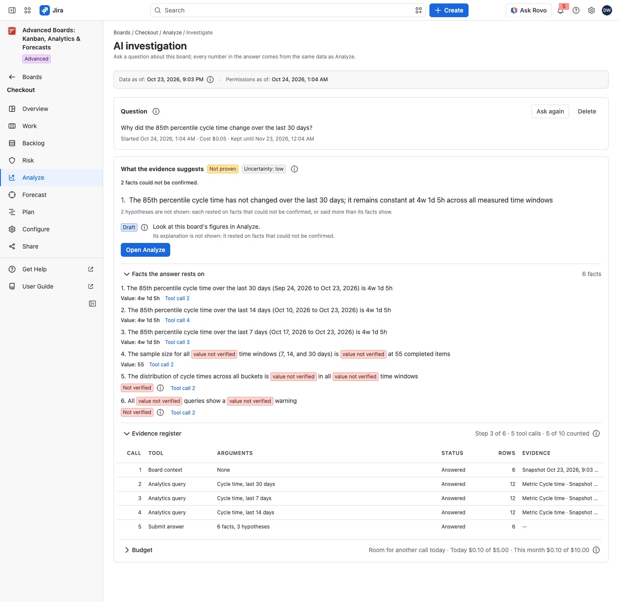Click the Open Analyze button
The image size is (619, 602).
[145, 250]
